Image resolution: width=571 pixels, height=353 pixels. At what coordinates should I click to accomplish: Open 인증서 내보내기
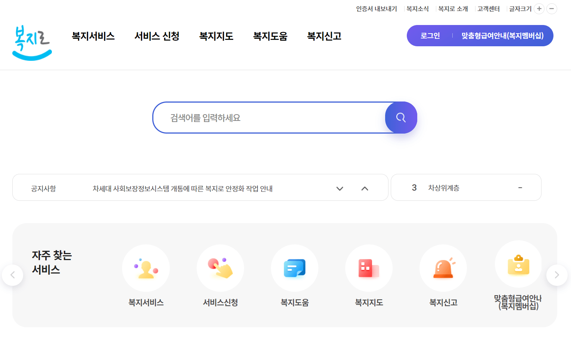(376, 8)
